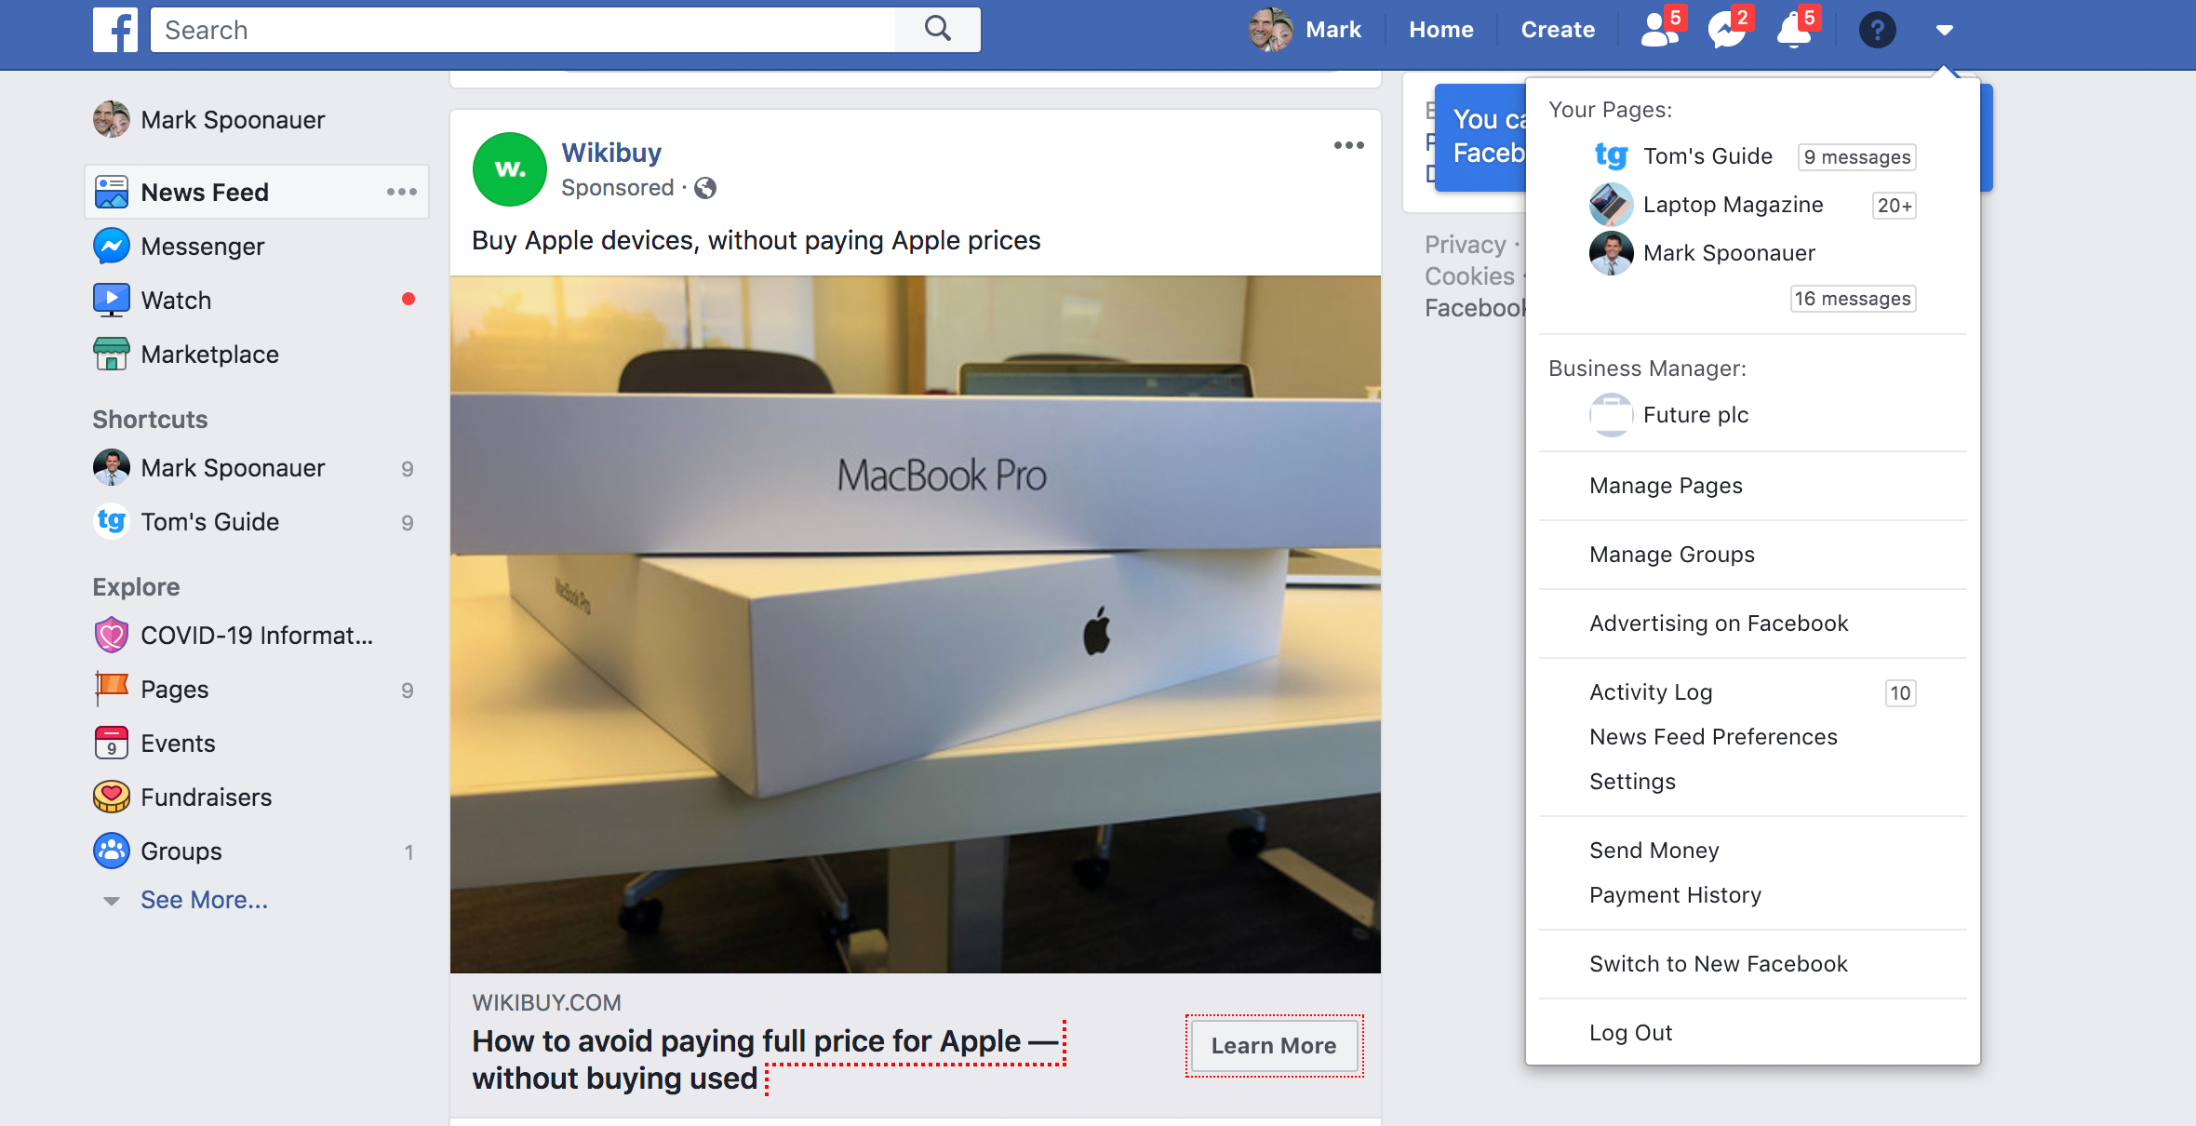The image size is (2196, 1126).
Task: Click the COVID-19 Information heart icon
Action: click(112, 635)
